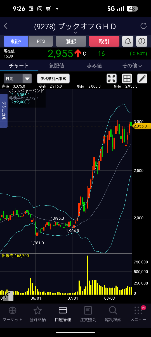Open the Market (マーケット) globe tab

pos(12,314)
